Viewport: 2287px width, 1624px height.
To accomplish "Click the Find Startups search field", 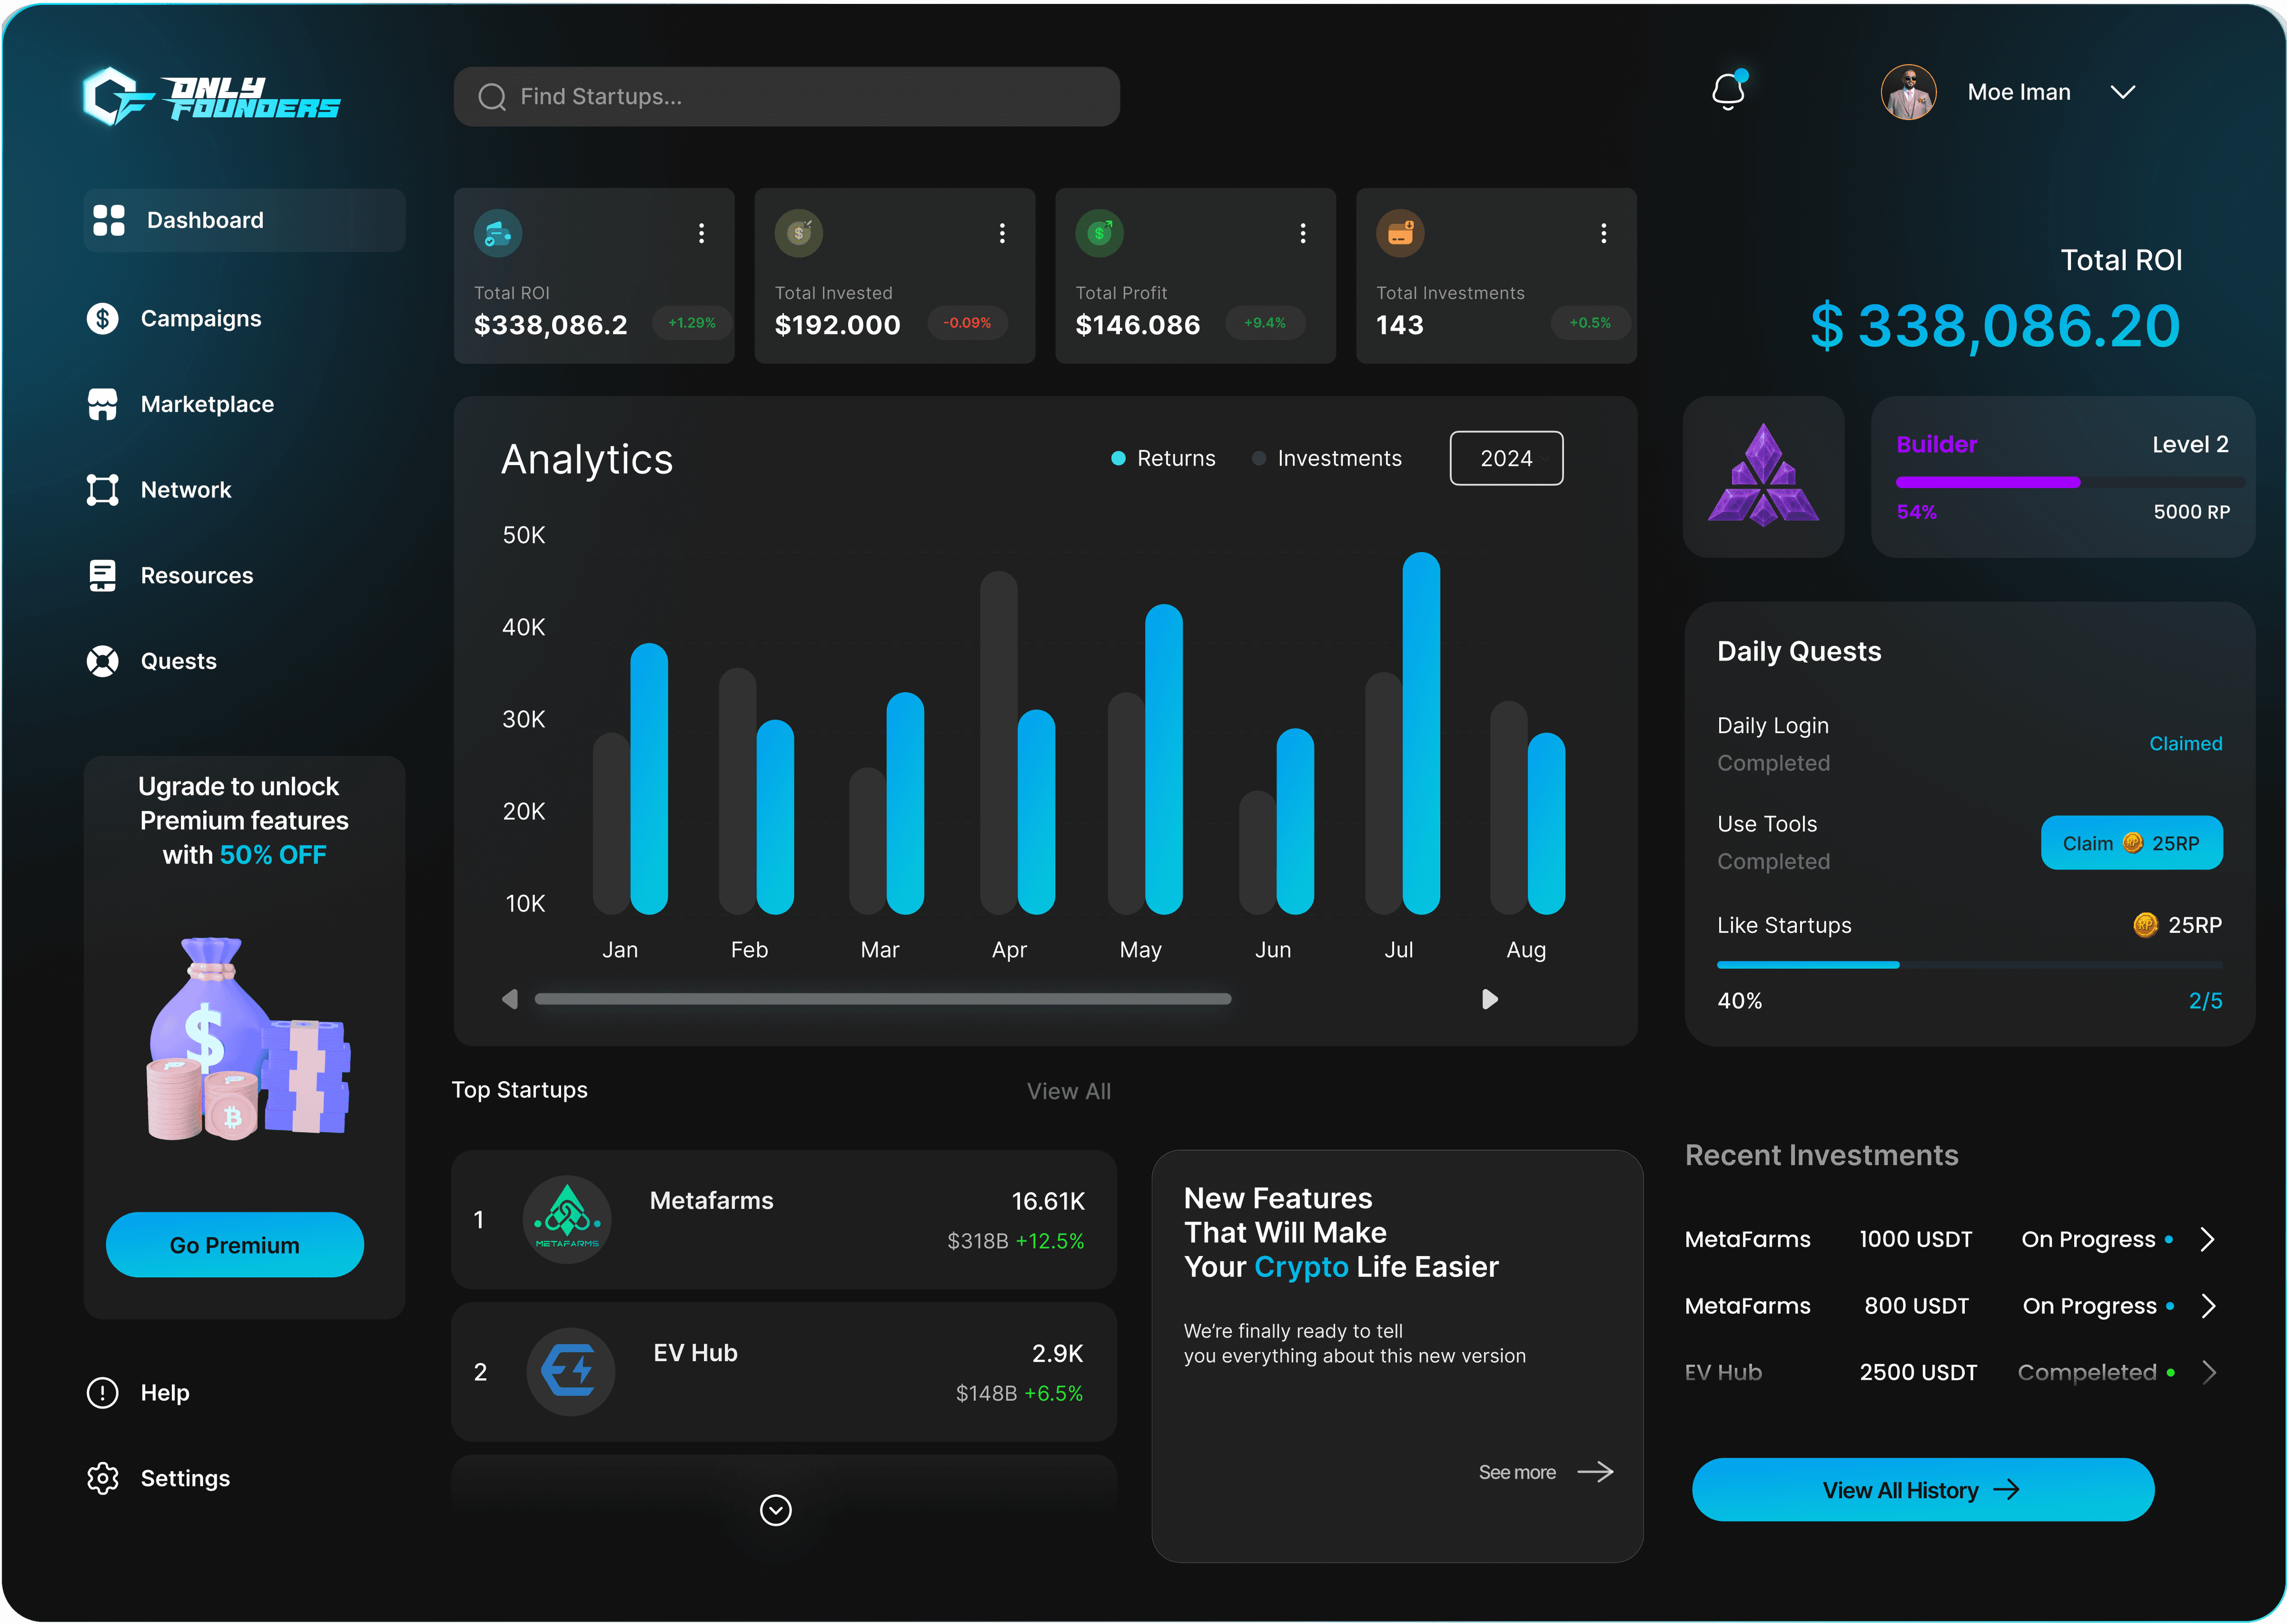I will 786,96.
